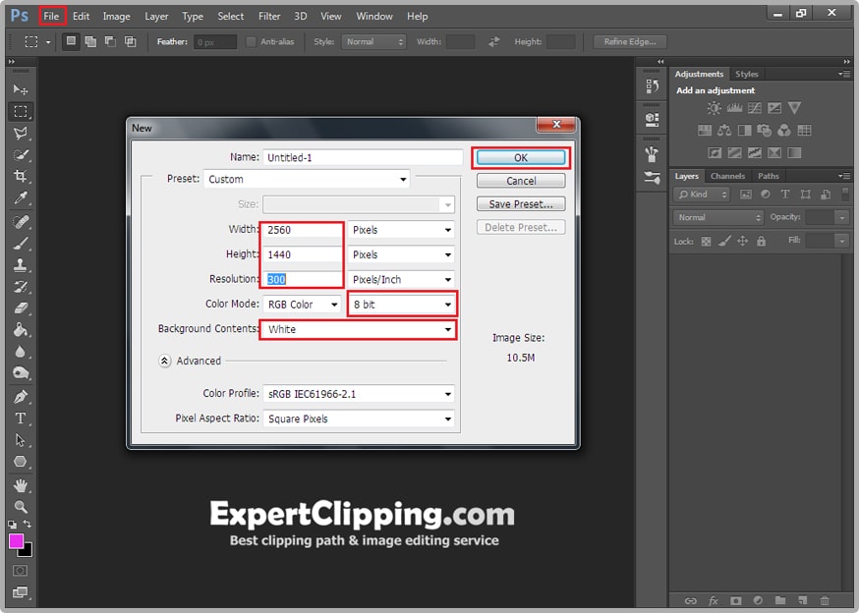Toggle the Anti-alias checkbox
This screenshot has width=859, height=613.
click(x=251, y=42)
